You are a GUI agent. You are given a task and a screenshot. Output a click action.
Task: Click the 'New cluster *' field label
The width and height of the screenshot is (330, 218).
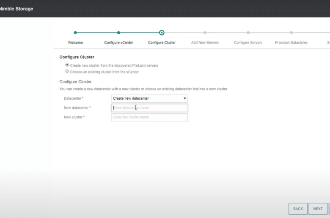click(x=74, y=117)
